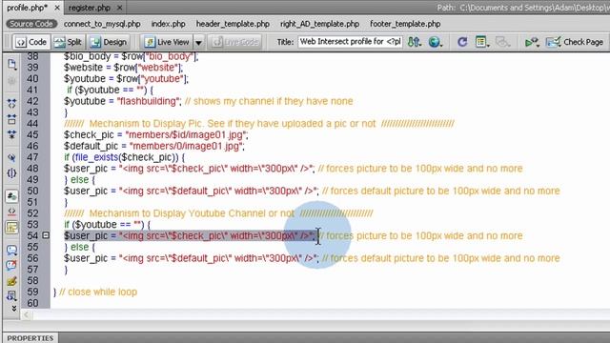The image size is (610, 343).
Task: Toggle Syntax Error Alerts icon
Action: coord(11,228)
